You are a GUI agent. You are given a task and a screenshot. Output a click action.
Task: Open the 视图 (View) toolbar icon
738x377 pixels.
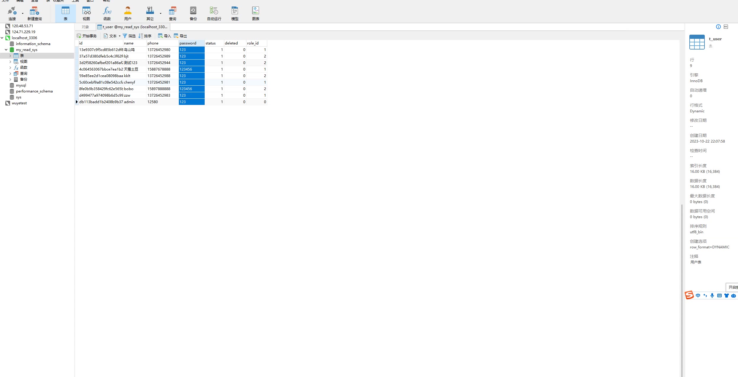(86, 13)
